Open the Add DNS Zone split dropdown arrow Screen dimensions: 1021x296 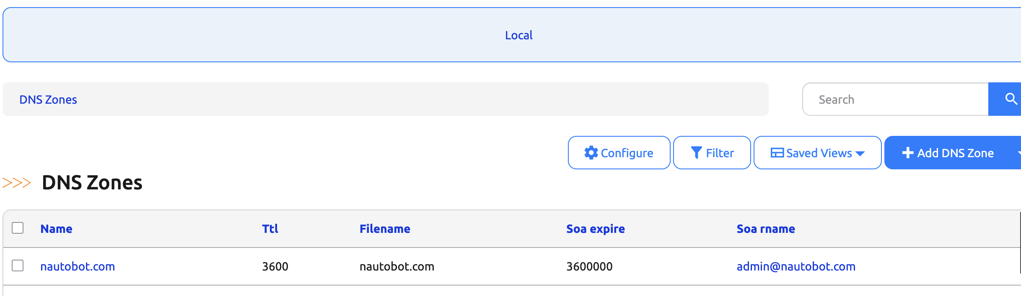(x=1018, y=153)
